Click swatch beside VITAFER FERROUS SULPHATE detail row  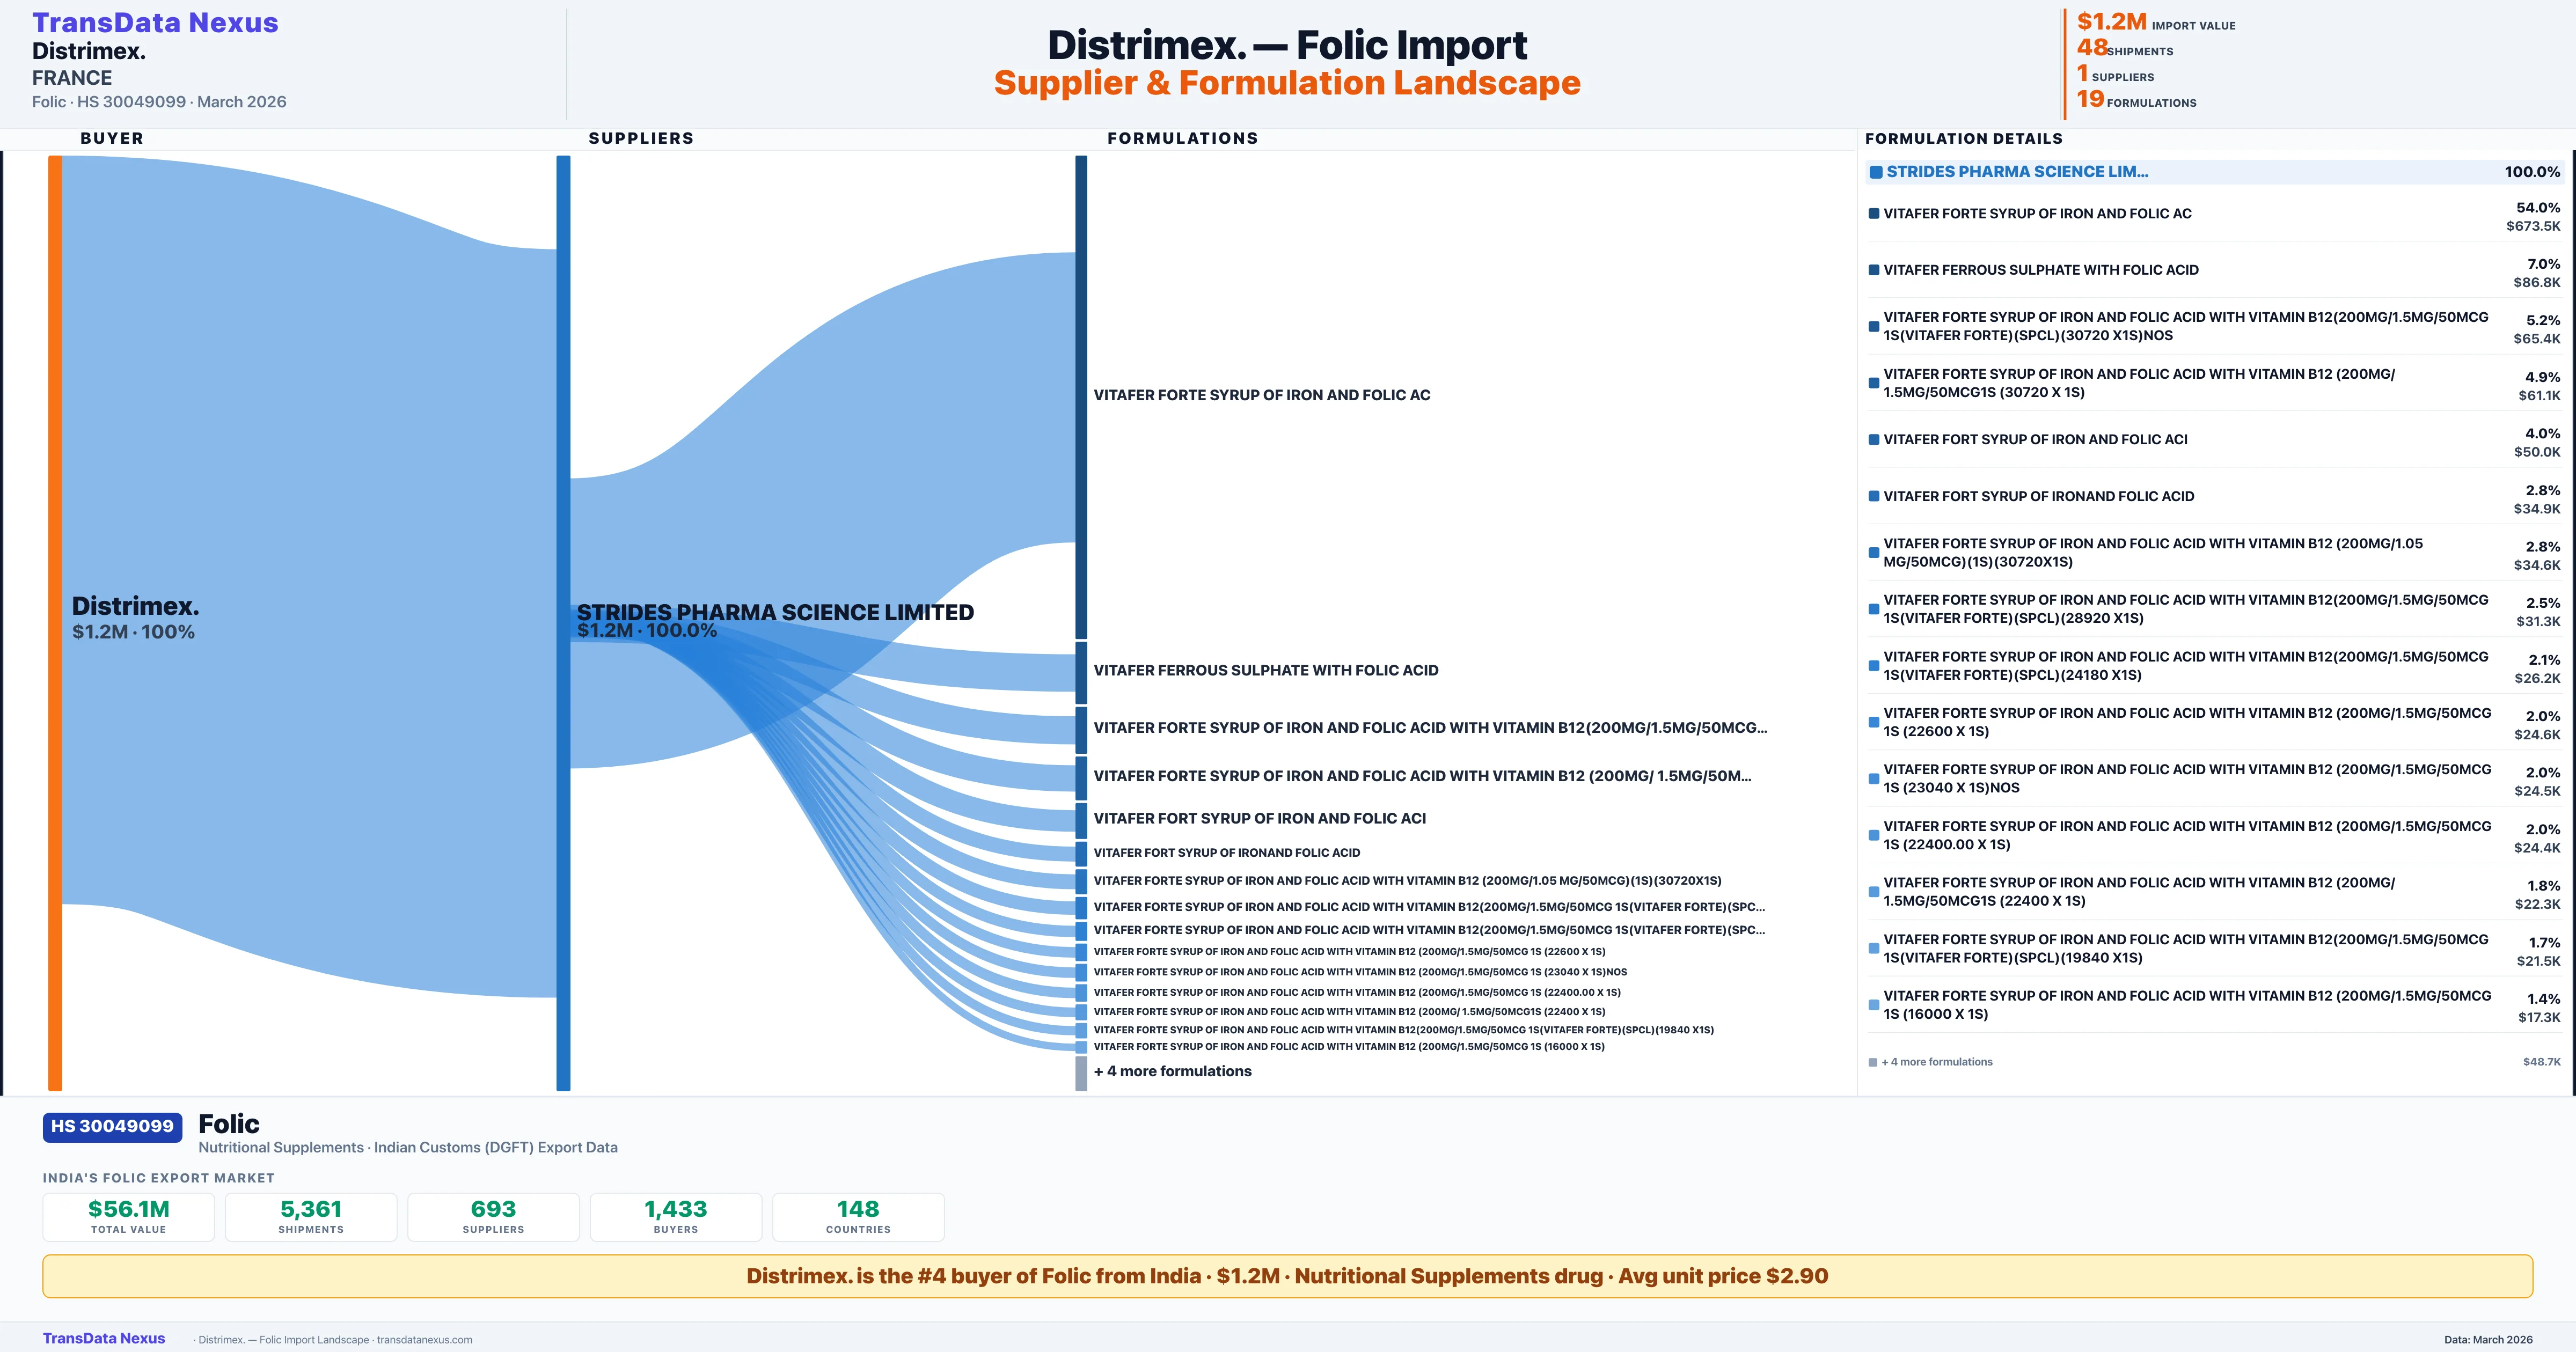[x=1874, y=270]
